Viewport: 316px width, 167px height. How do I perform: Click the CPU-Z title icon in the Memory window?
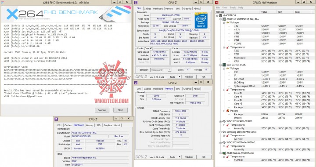pos(136,83)
